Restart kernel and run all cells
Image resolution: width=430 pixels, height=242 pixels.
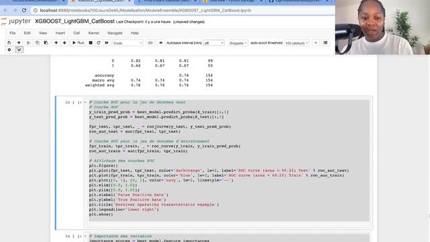[x=107, y=43]
